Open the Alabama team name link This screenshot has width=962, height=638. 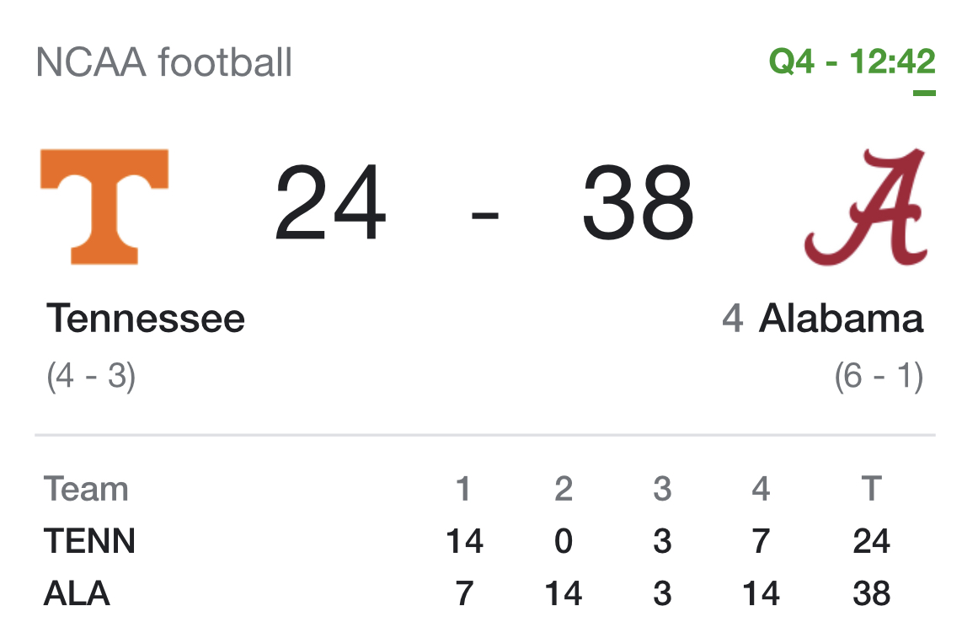pyautogui.click(x=841, y=319)
